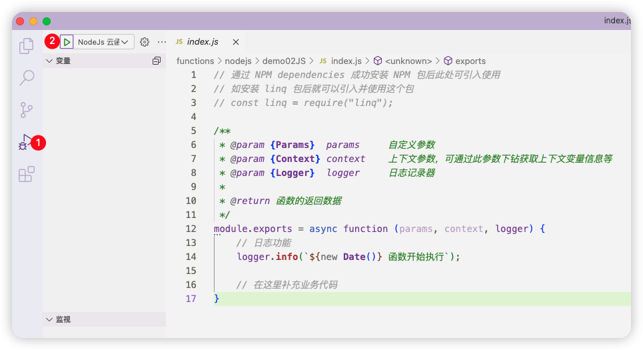Open launch.json settings gear

[x=145, y=42]
